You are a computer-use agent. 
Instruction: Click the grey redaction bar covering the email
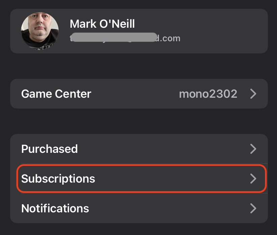coord(115,37)
